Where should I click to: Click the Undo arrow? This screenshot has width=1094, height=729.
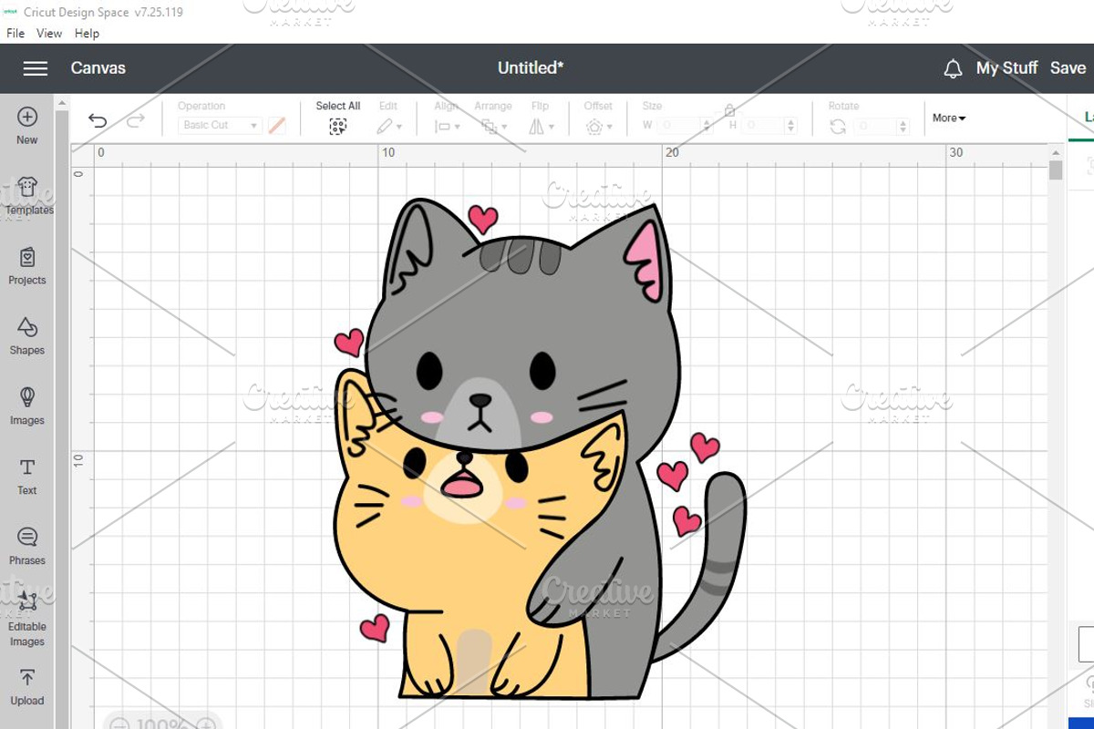pos(98,120)
